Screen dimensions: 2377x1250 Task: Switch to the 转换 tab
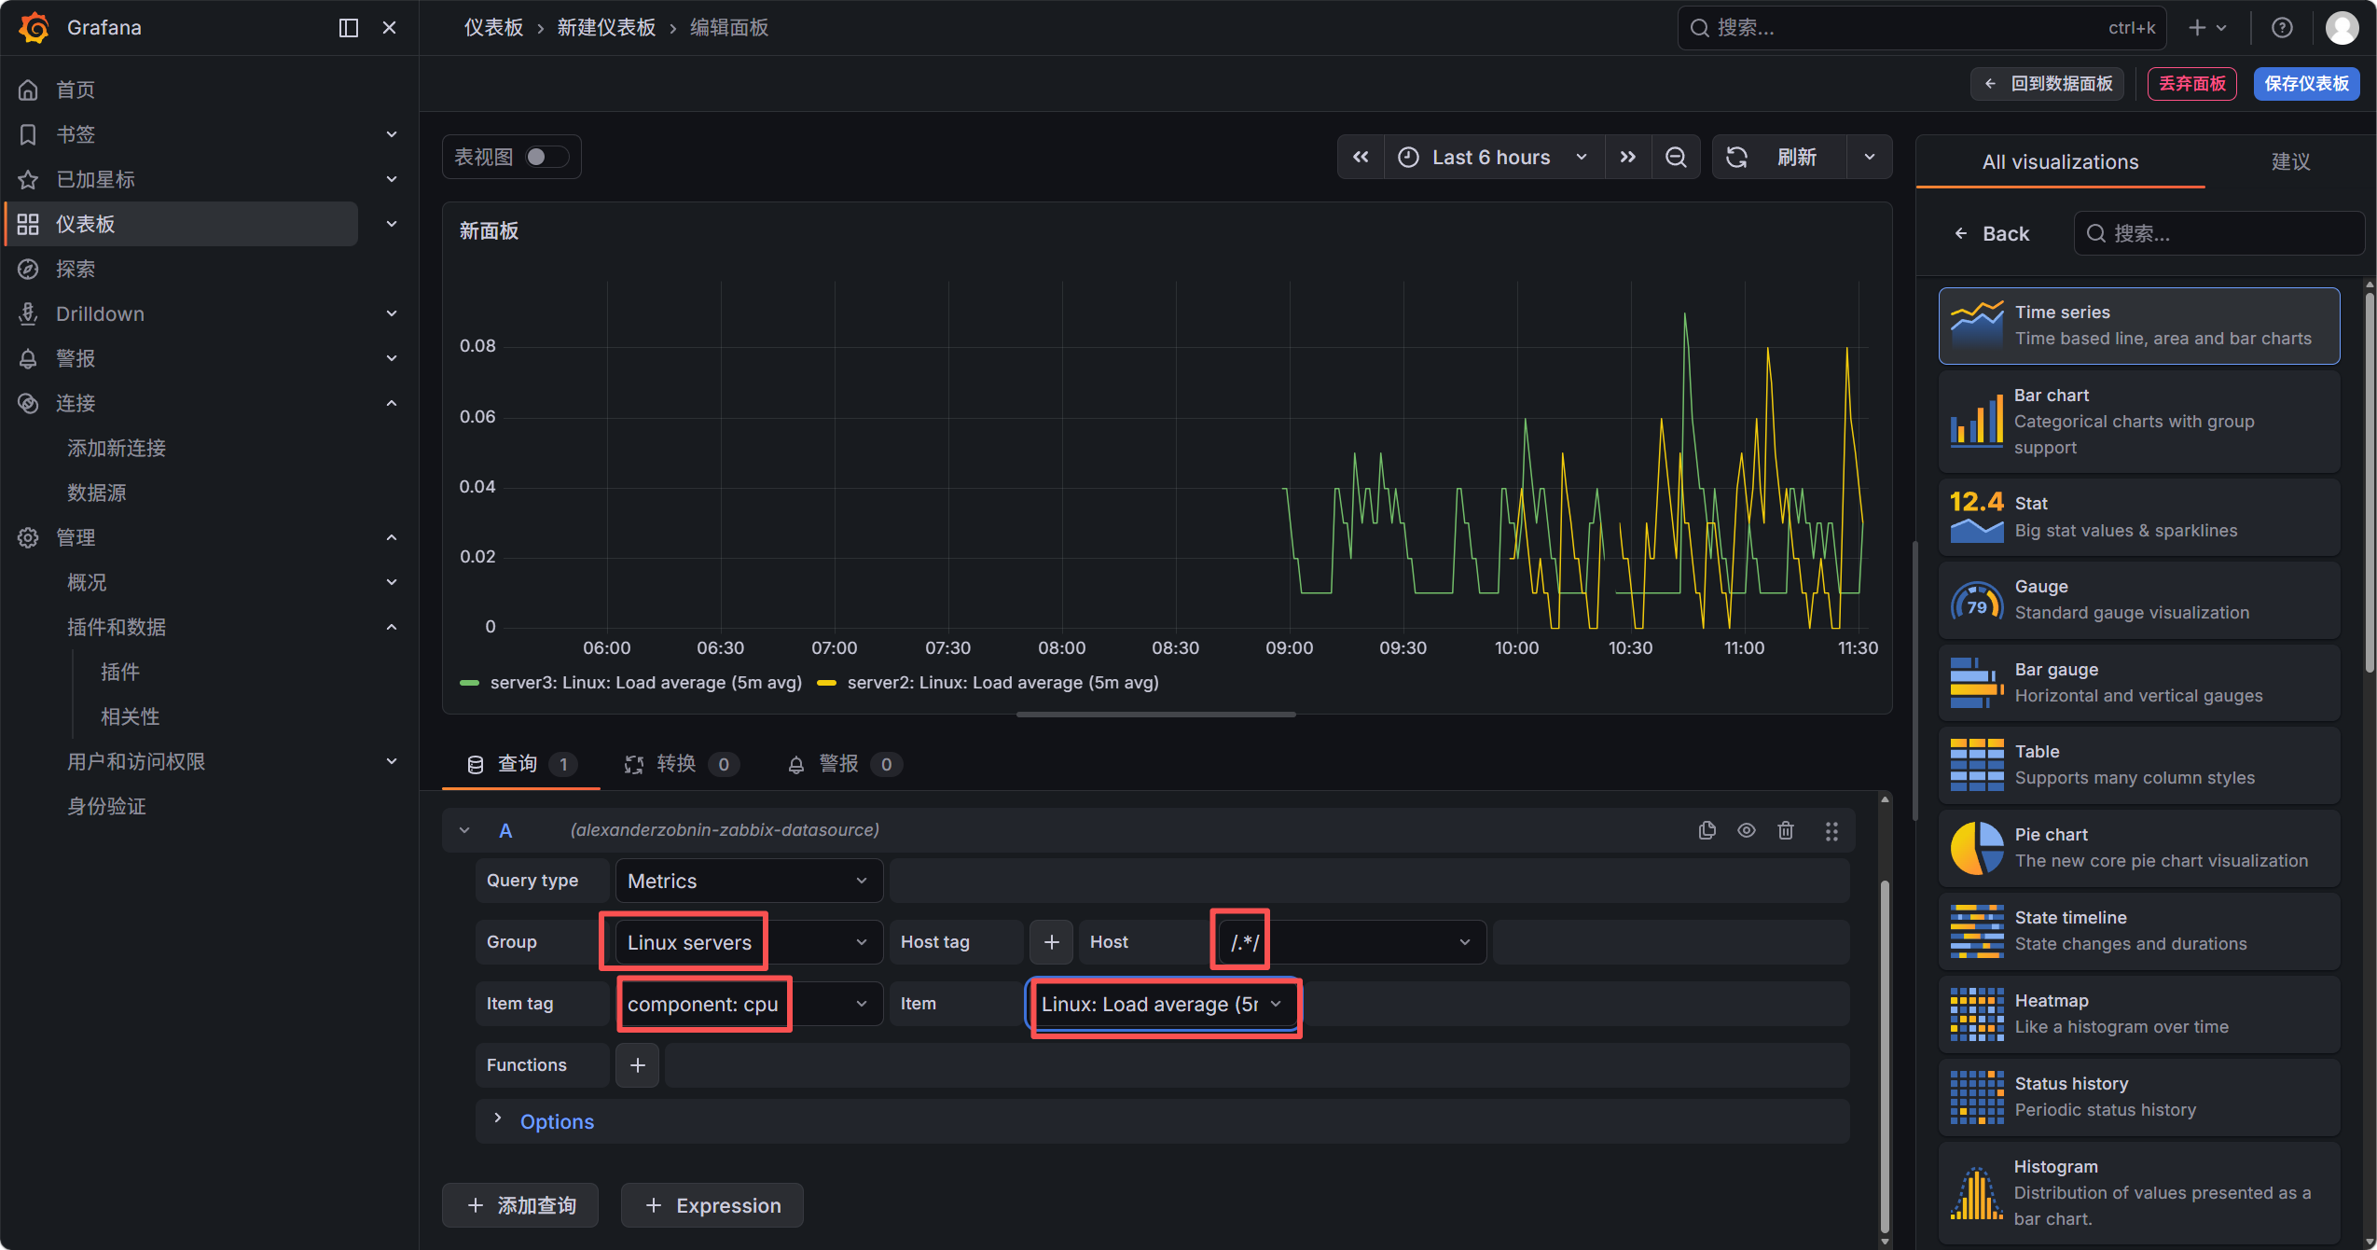tap(681, 764)
